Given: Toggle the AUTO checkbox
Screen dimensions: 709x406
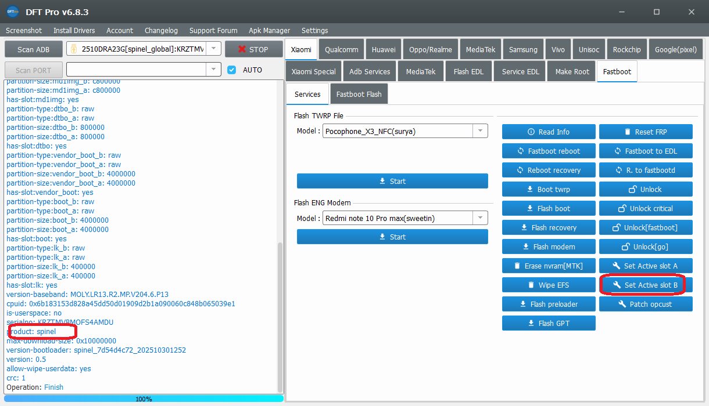Looking at the screenshot, I should 232,70.
